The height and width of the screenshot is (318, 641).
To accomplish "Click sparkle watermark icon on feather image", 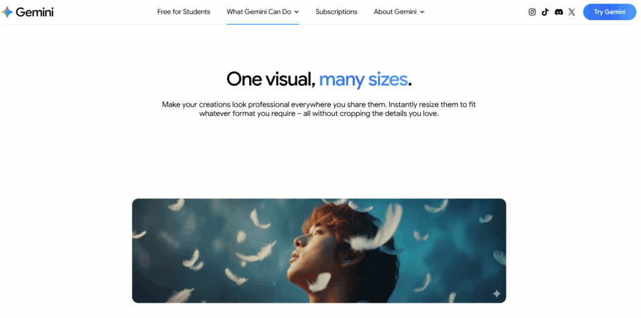I will pyautogui.click(x=496, y=294).
